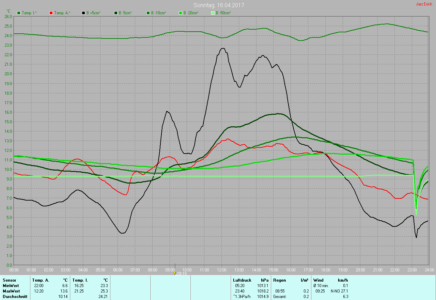Click the B -20cm legend color square
Screen dimensions: 436x300
(181, 13)
